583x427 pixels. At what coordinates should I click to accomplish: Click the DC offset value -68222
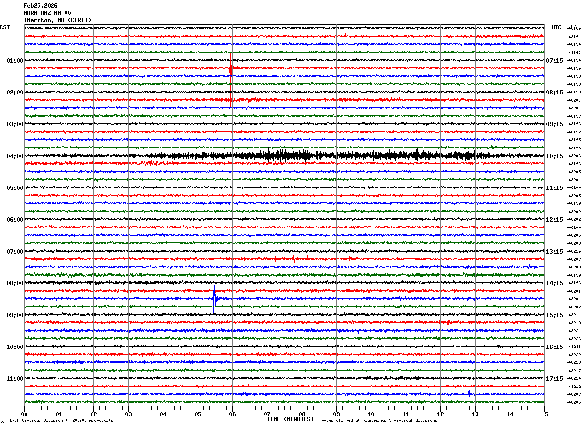point(574,355)
